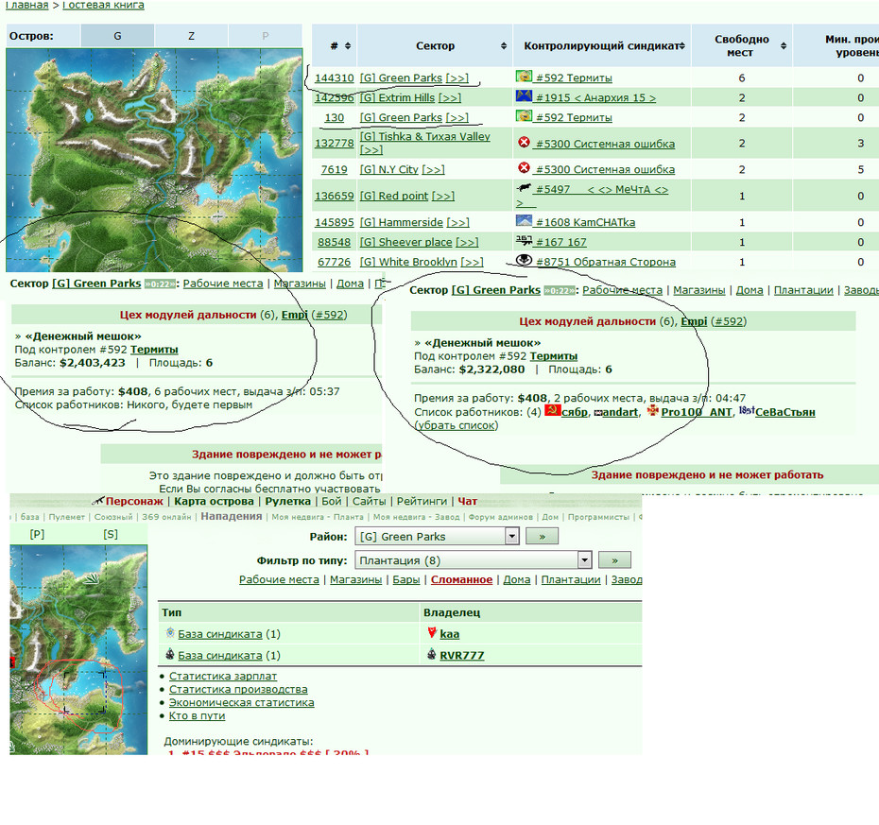The height and width of the screenshot is (825, 879).
Task: Click the » button next to Район
Action: [x=542, y=537]
